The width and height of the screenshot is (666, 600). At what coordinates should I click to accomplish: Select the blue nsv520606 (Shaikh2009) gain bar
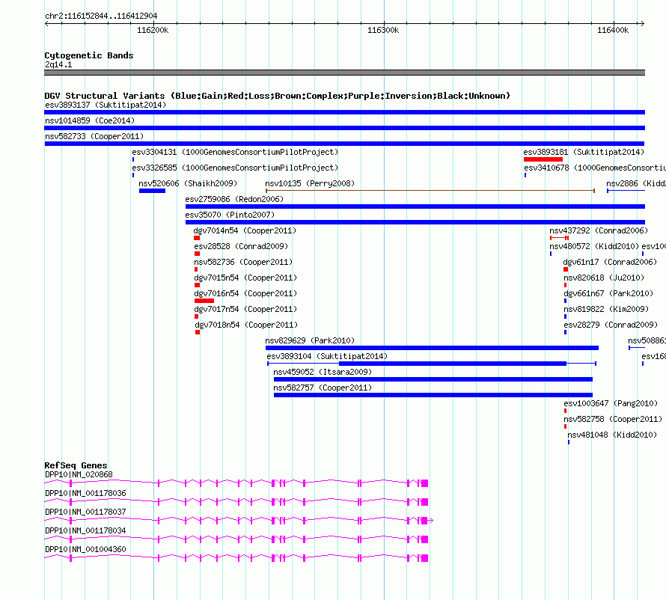click(152, 191)
